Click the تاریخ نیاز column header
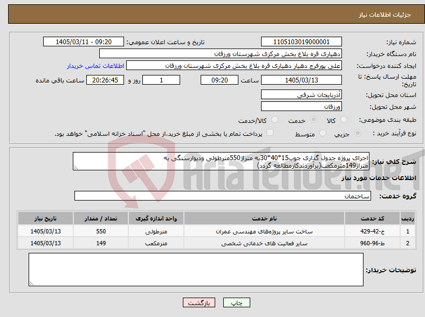425x317 pixels. pos(45,218)
